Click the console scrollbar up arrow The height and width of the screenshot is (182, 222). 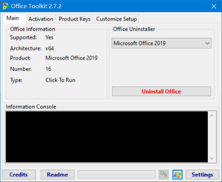(x=212, y=116)
